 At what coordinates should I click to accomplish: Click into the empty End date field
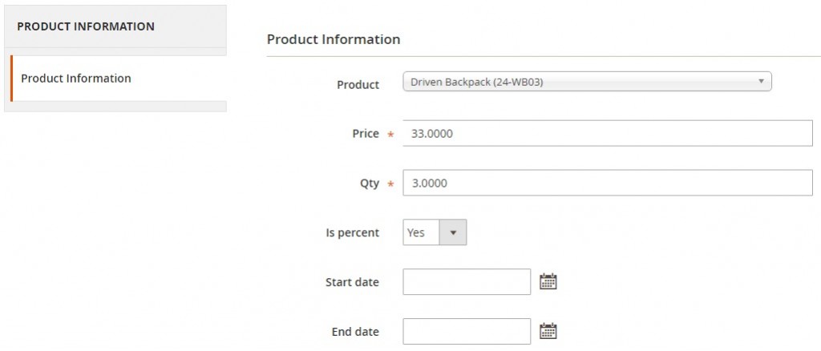point(467,332)
